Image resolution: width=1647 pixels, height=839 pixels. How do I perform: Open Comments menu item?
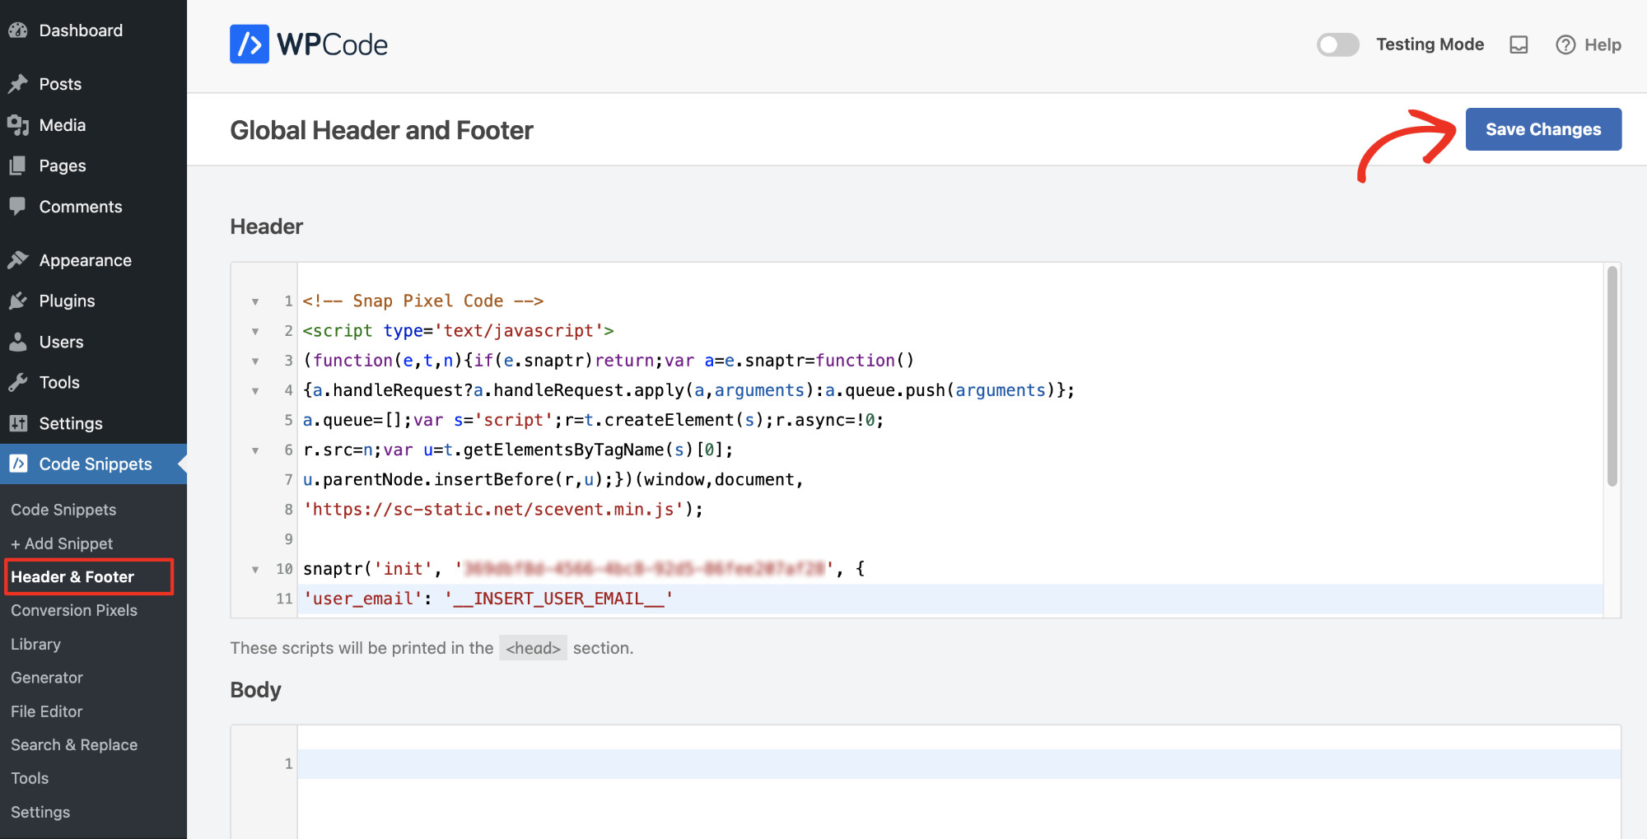click(x=93, y=207)
